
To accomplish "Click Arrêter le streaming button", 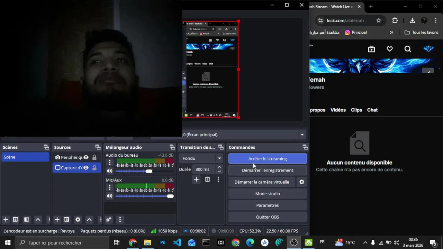I will tap(268, 159).
